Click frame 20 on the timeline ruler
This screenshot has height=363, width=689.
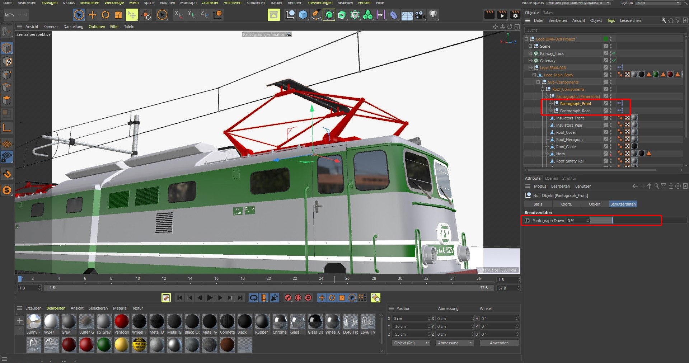pos(268,278)
